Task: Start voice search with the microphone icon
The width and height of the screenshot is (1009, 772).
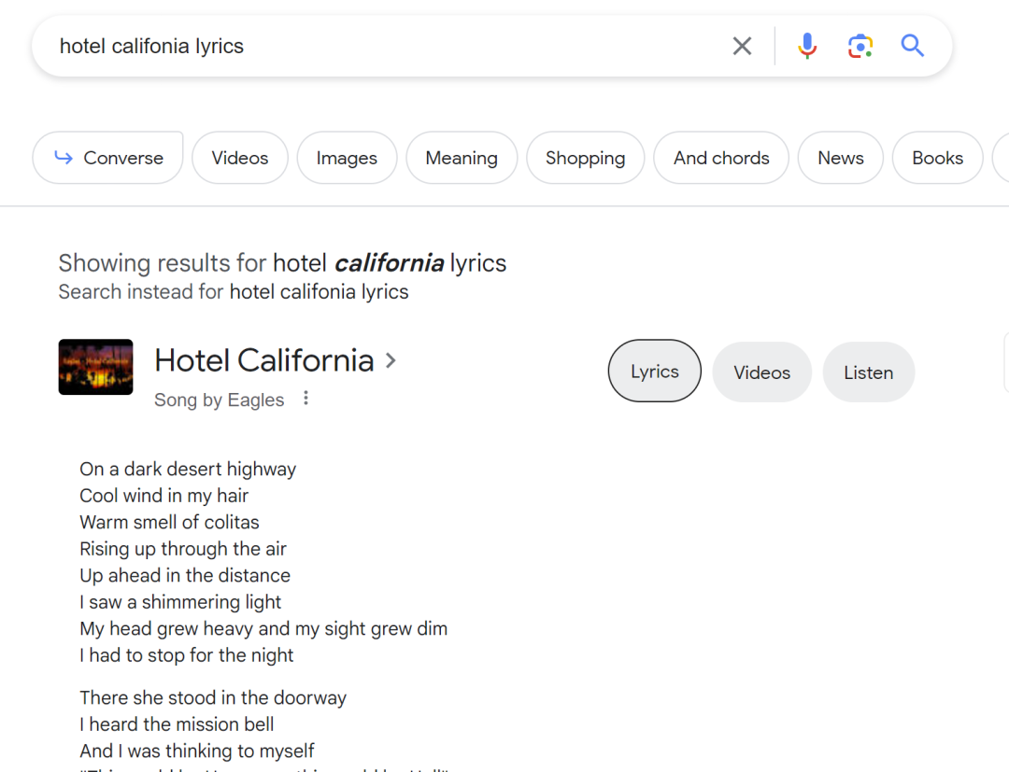Action: click(807, 46)
